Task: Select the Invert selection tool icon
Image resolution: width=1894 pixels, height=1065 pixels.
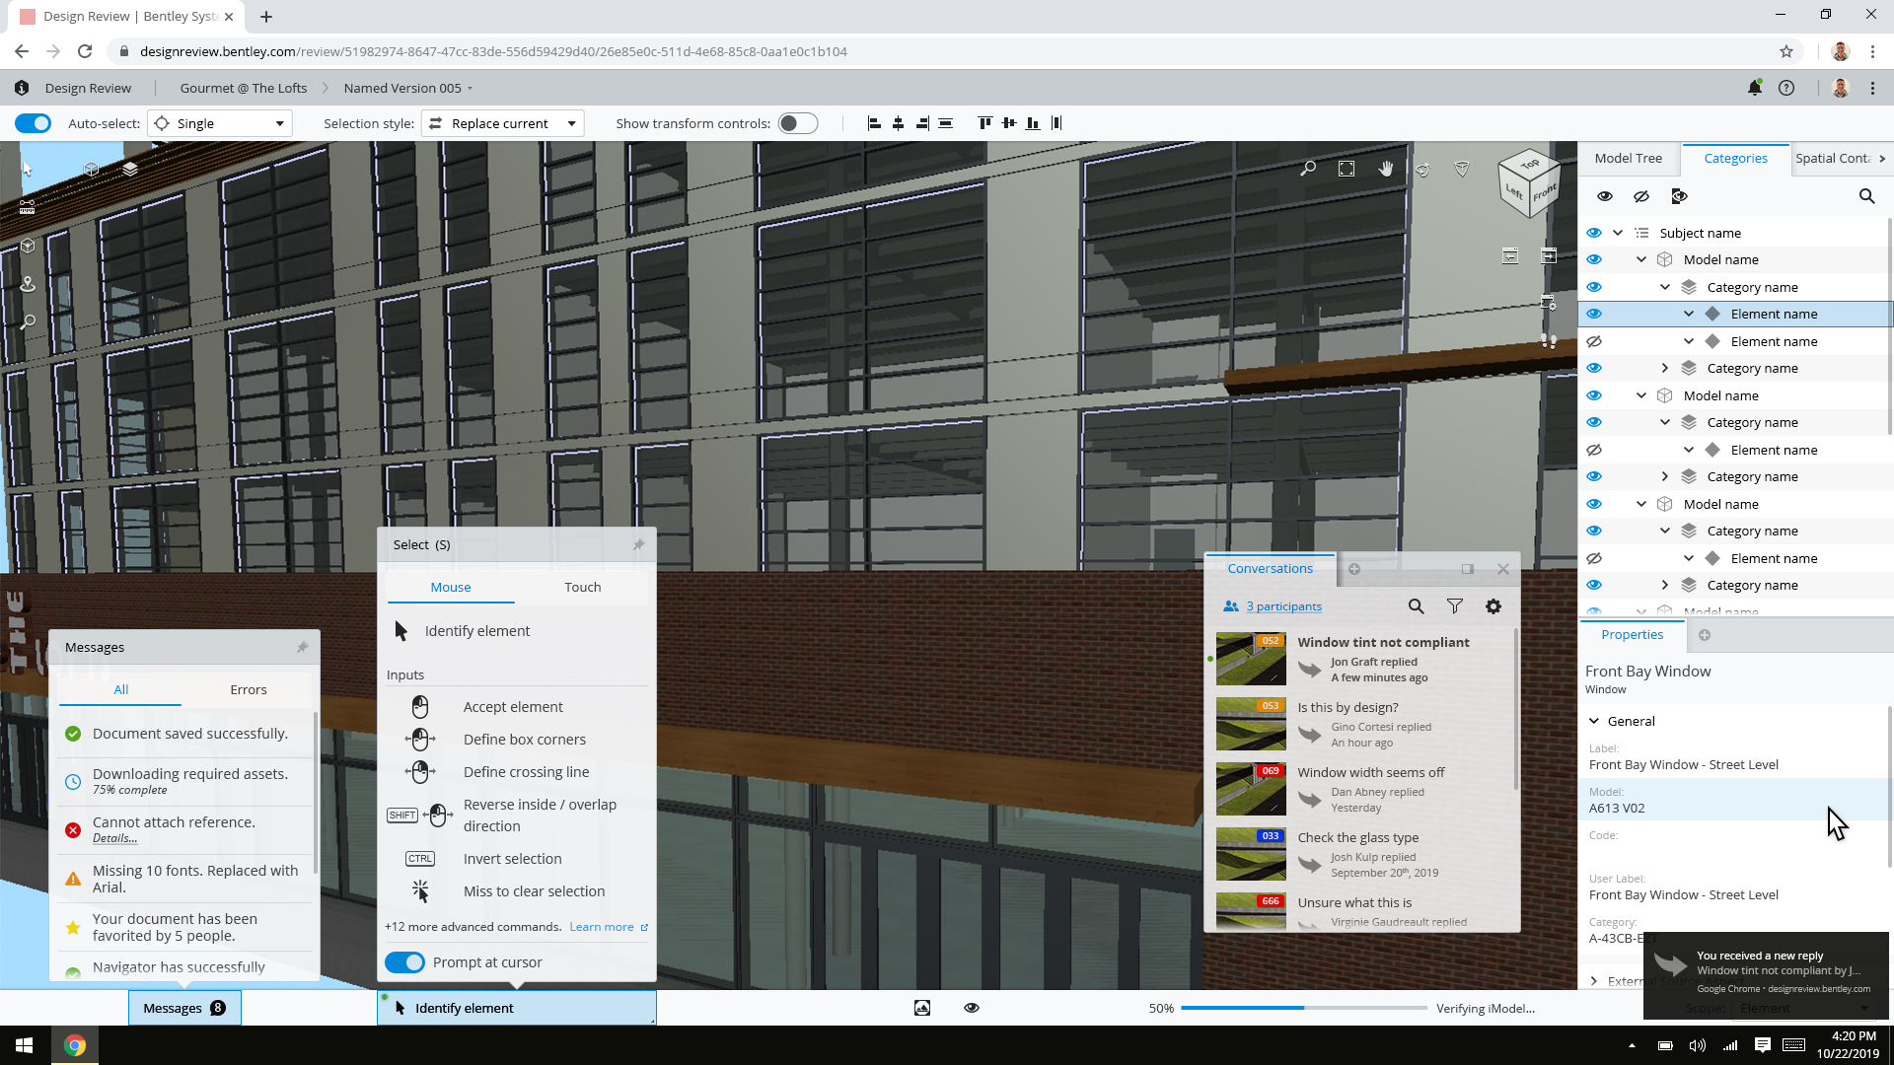Action: pyautogui.click(x=419, y=858)
